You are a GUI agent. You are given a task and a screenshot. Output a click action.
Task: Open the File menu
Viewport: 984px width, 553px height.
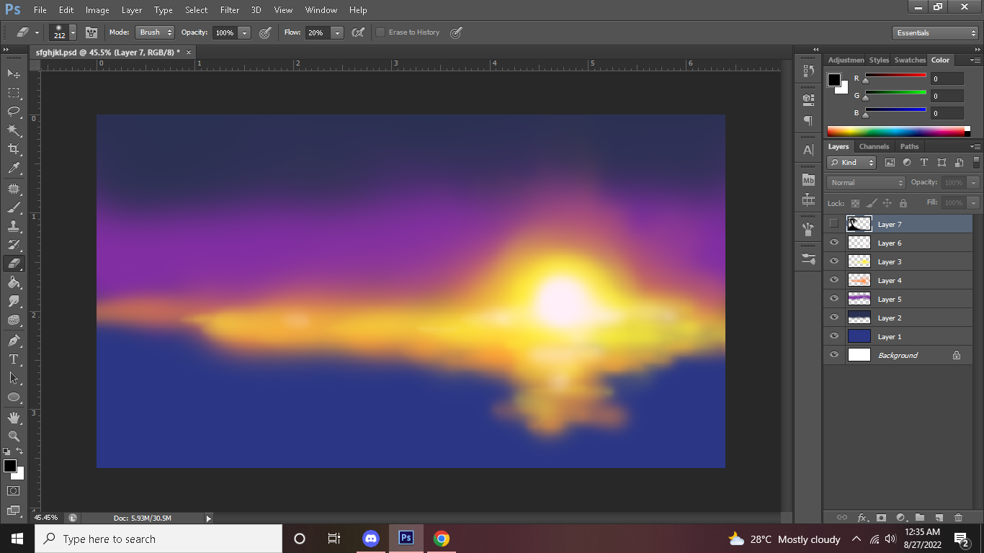click(x=40, y=10)
